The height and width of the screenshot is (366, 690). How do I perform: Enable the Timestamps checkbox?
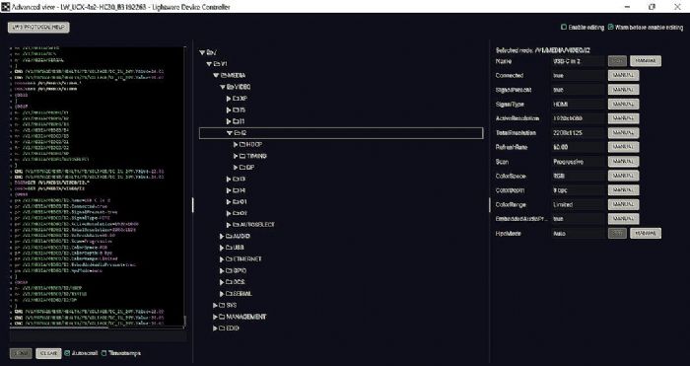pos(104,353)
